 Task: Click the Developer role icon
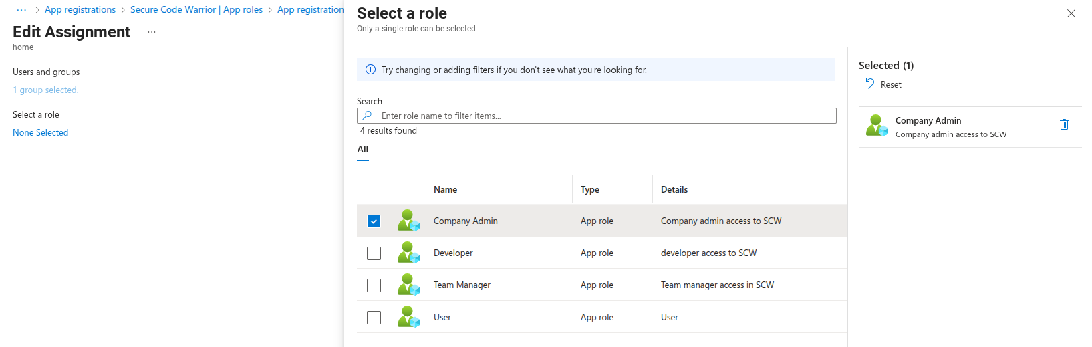point(408,253)
